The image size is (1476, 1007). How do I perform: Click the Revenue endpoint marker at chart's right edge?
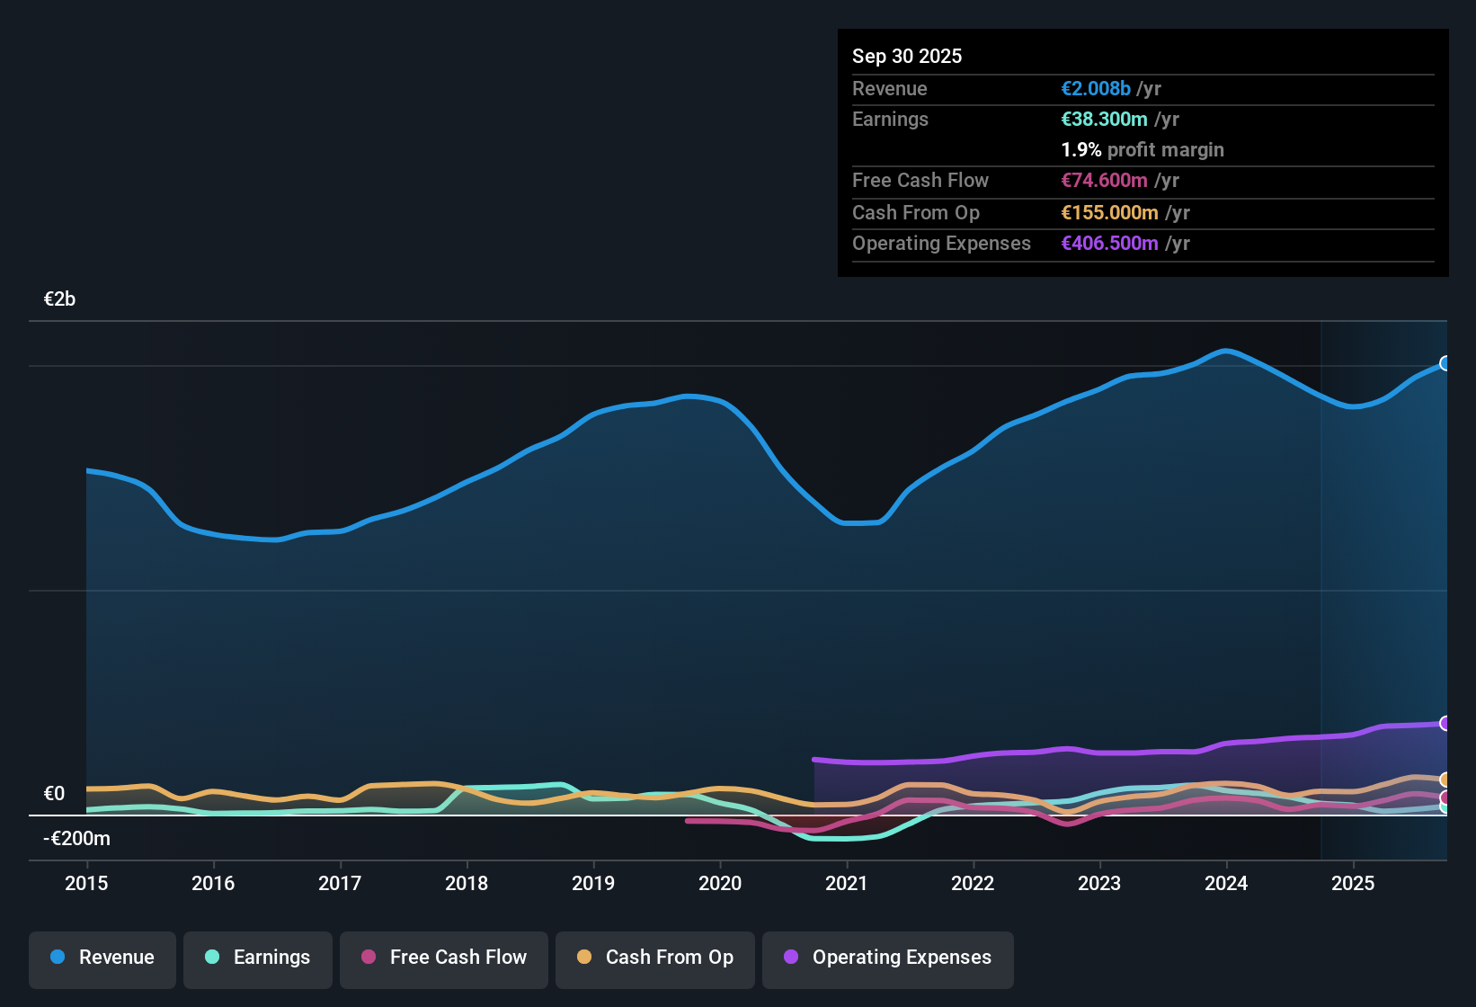point(1445,363)
